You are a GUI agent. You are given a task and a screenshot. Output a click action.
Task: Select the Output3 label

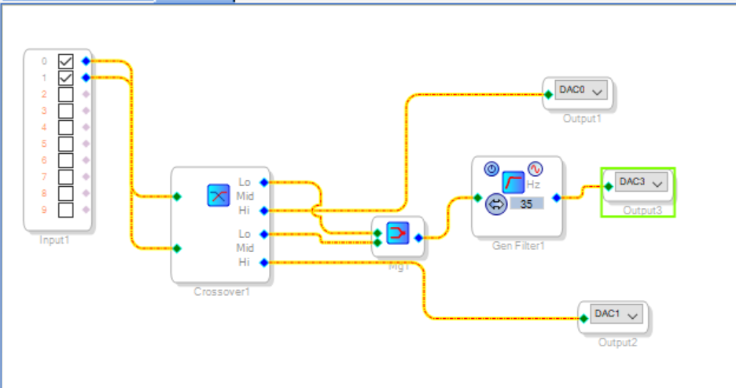[642, 210]
